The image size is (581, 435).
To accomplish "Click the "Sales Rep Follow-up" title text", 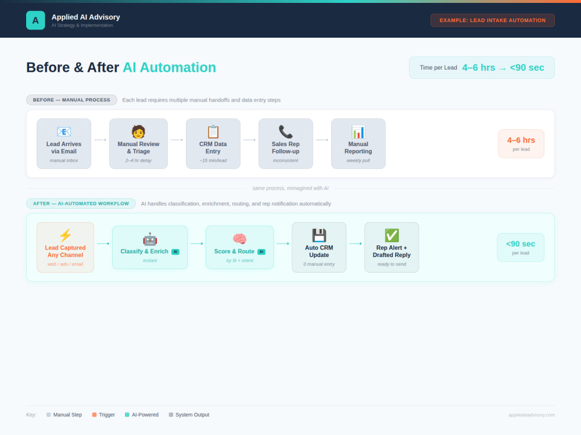I will coord(286,147).
